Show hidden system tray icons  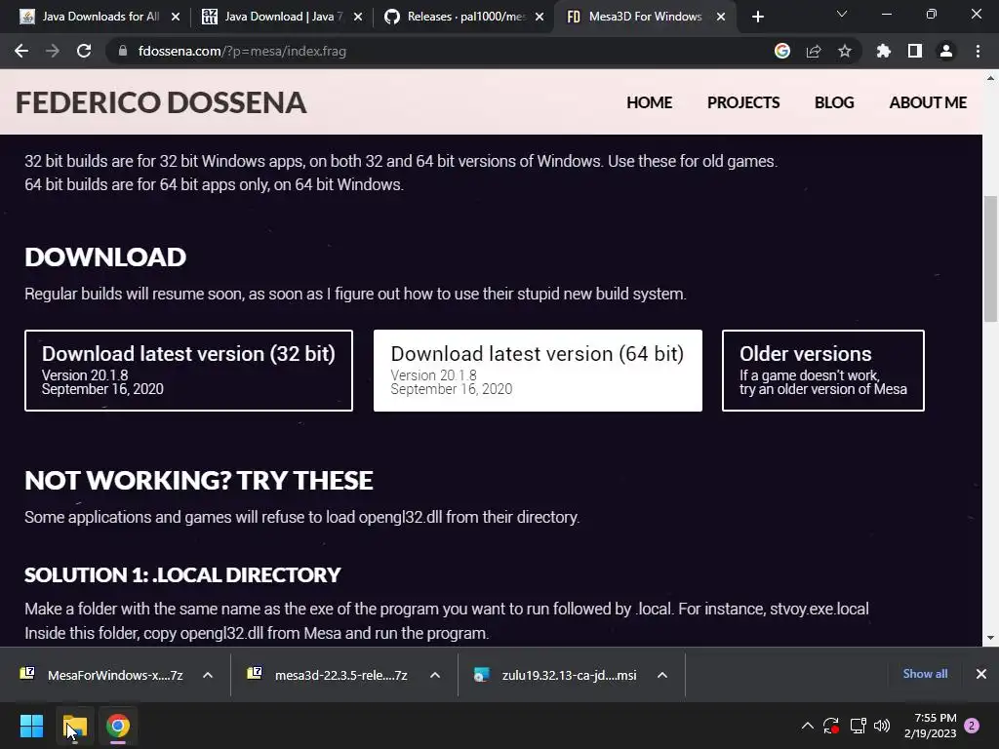[807, 726]
